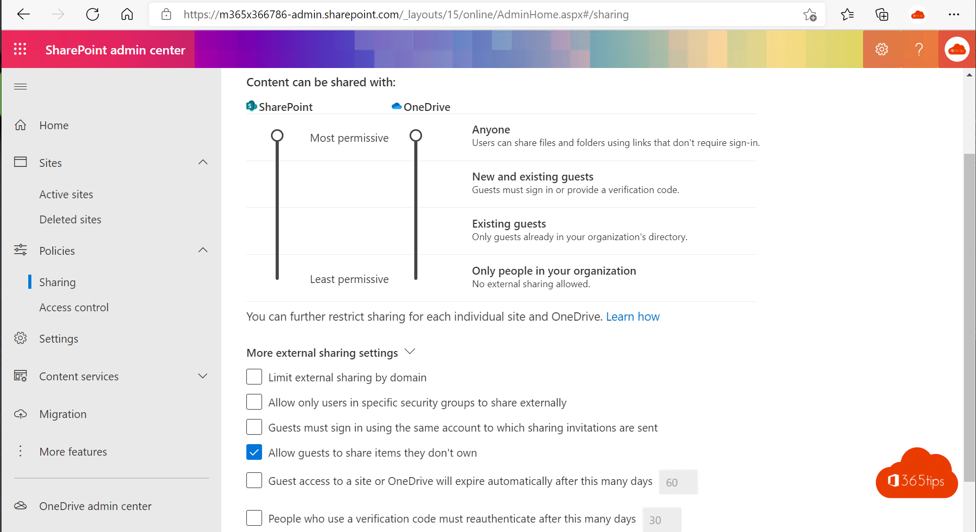Viewport: 976px width, 532px height.
Task: Open the Microsoft 365 app launcher
Action: (x=20, y=49)
